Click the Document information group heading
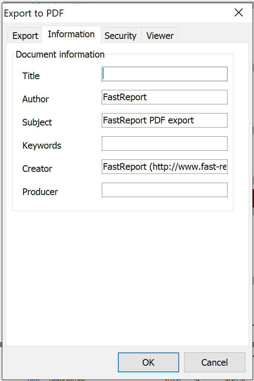This screenshot has width=254, height=381. pos(60,54)
